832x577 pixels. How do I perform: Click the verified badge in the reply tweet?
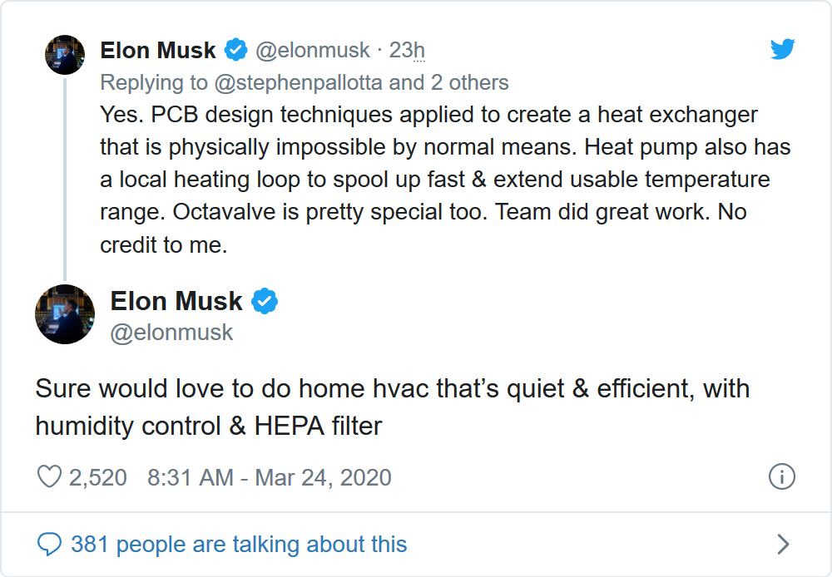pos(236,51)
